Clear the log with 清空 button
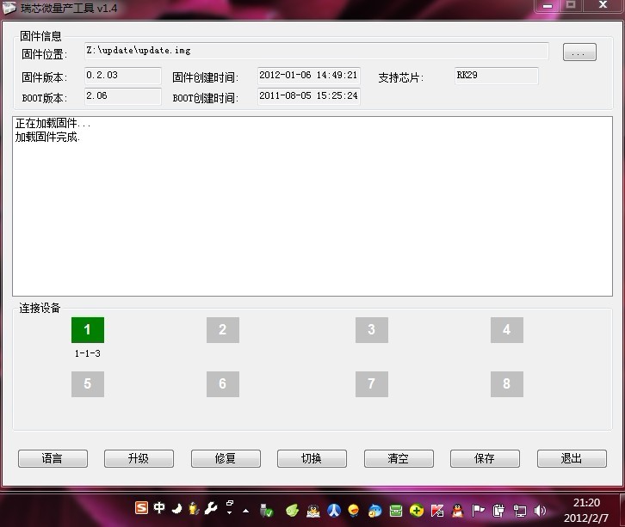This screenshot has width=625, height=527. 399,458
